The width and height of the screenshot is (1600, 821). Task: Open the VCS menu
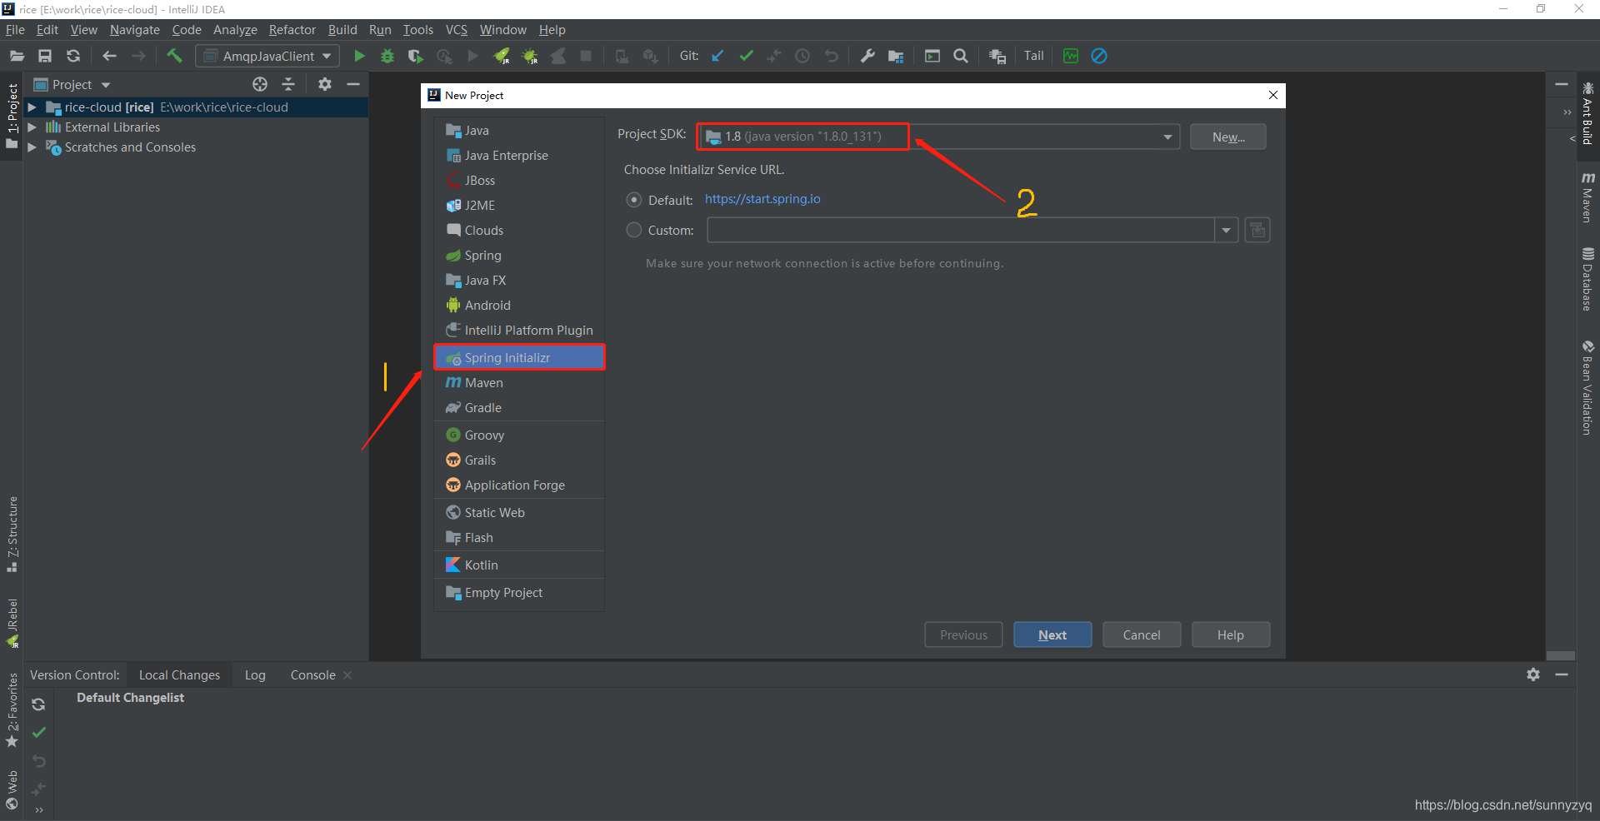click(457, 30)
